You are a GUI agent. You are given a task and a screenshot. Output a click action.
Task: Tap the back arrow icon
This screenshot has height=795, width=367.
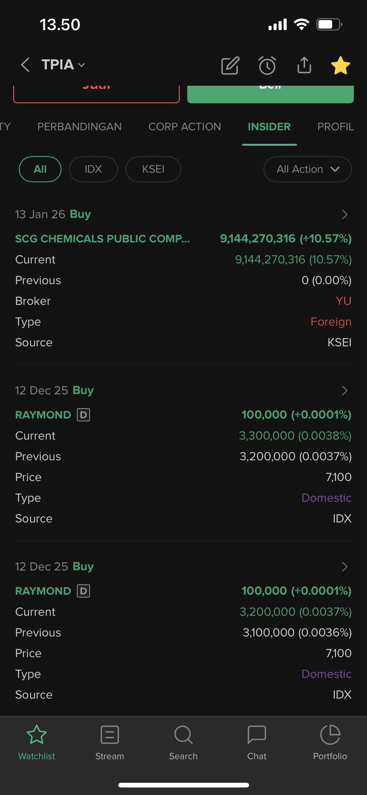pyautogui.click(x=25, y=65)
